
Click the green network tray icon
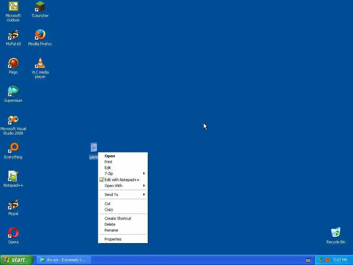321,260
